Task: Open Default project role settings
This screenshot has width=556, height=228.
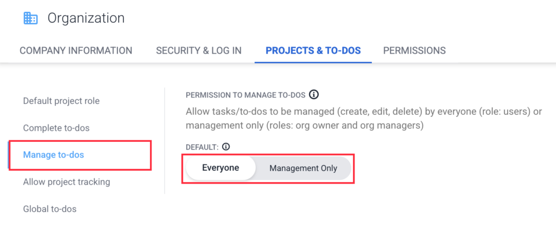Action: [x=61, y=101]
